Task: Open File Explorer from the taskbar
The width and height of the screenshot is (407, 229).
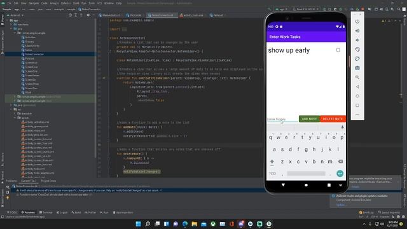Action: 195,224
